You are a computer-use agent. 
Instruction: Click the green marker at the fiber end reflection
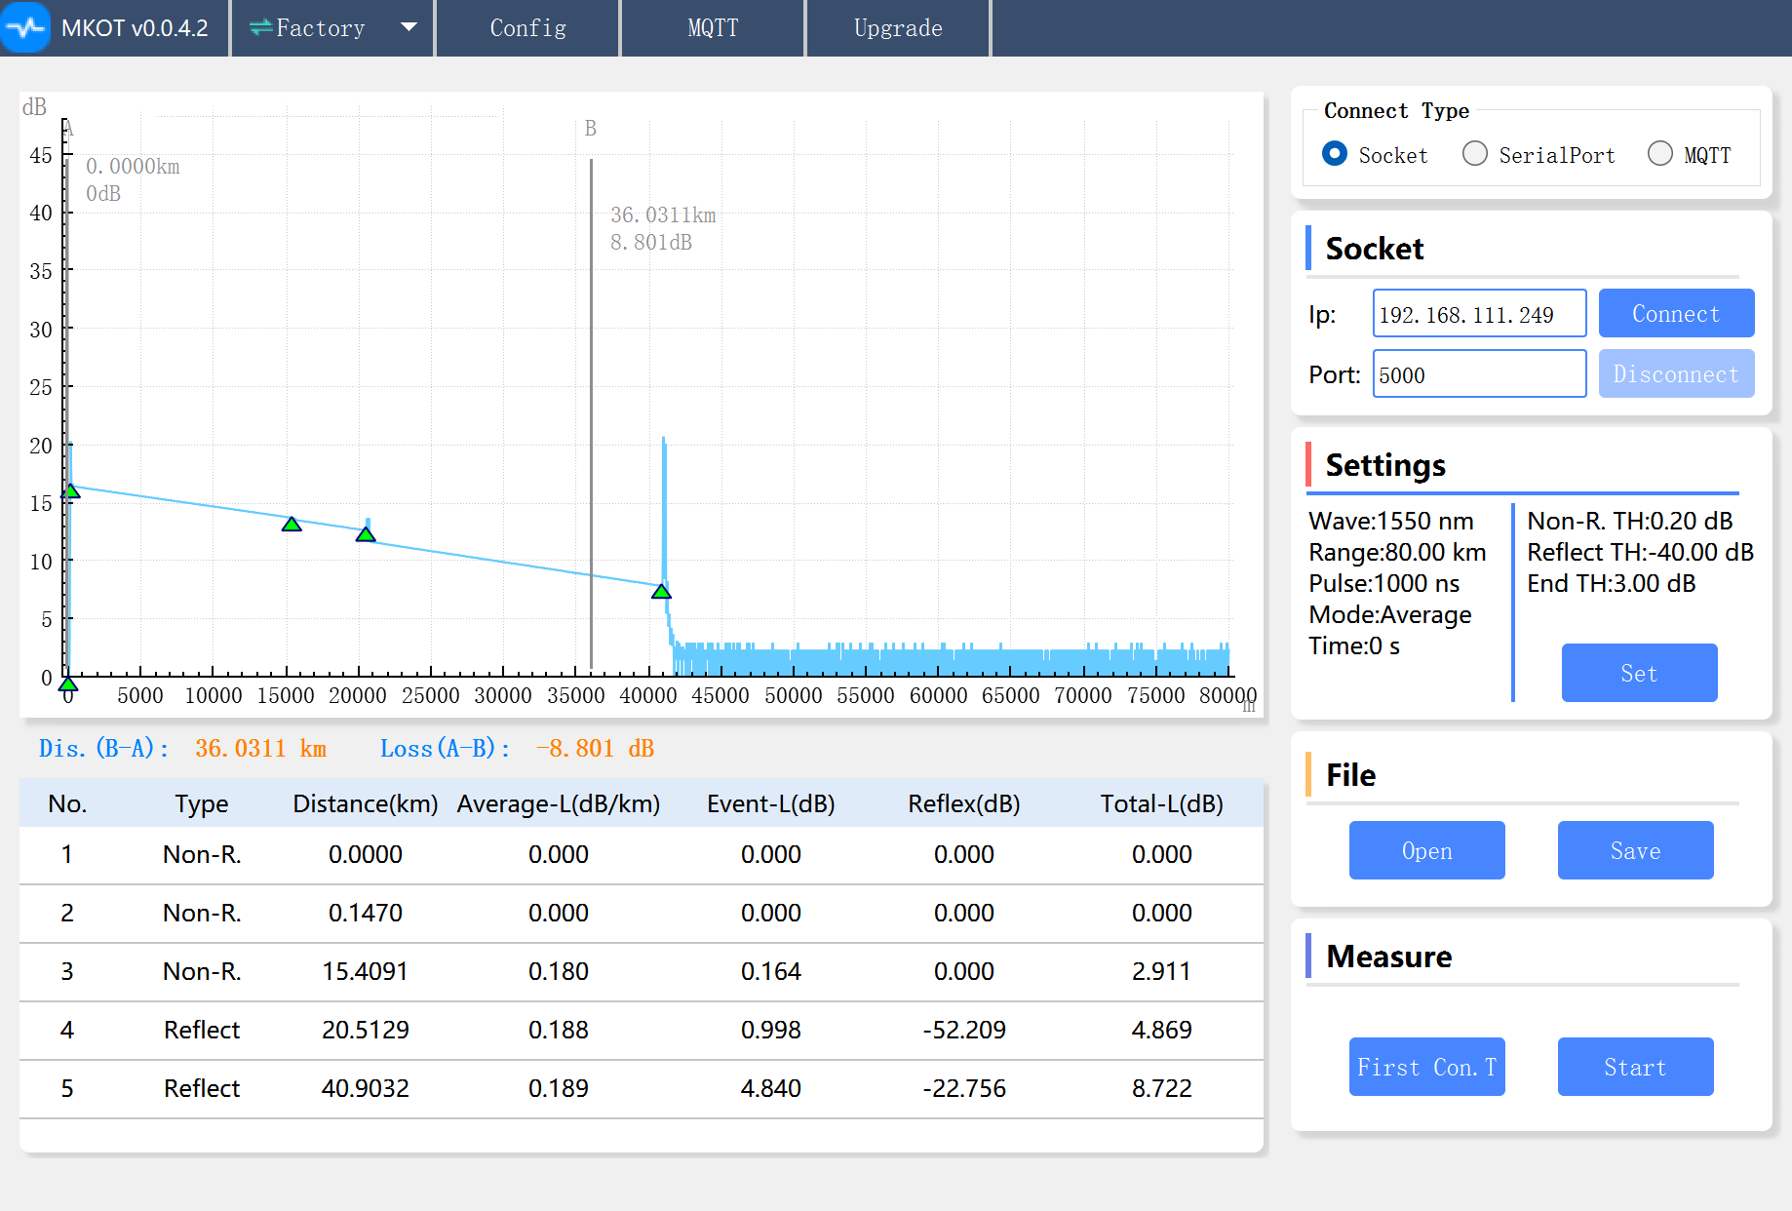coord(661,592)
